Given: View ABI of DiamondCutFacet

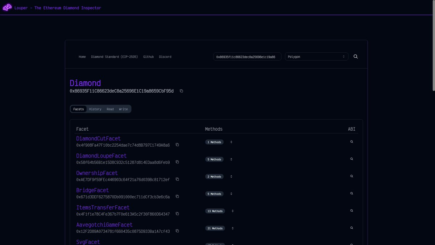Looking at the screenshot, I should pos(352,142).
